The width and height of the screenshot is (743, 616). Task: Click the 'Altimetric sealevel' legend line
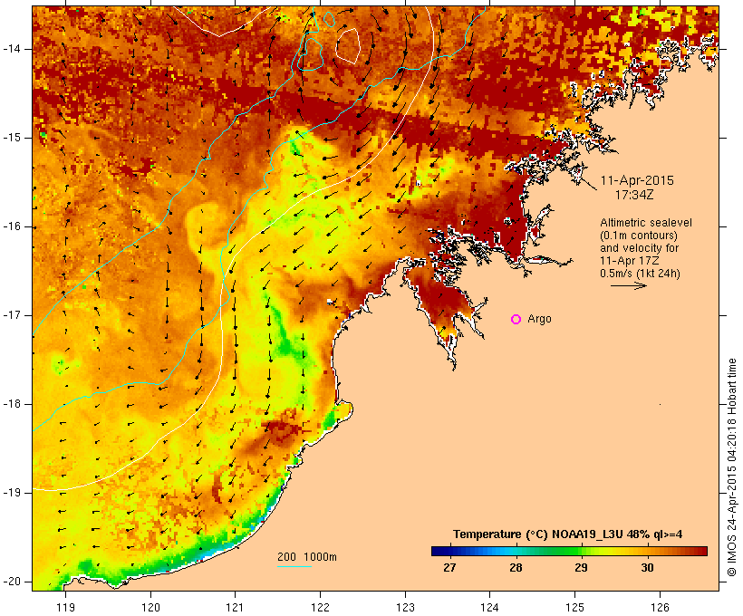(x=646, y=223)
